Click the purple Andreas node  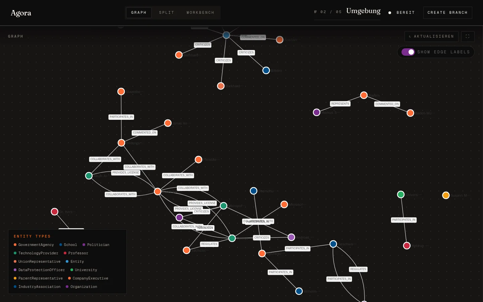(x=291, y=237)
